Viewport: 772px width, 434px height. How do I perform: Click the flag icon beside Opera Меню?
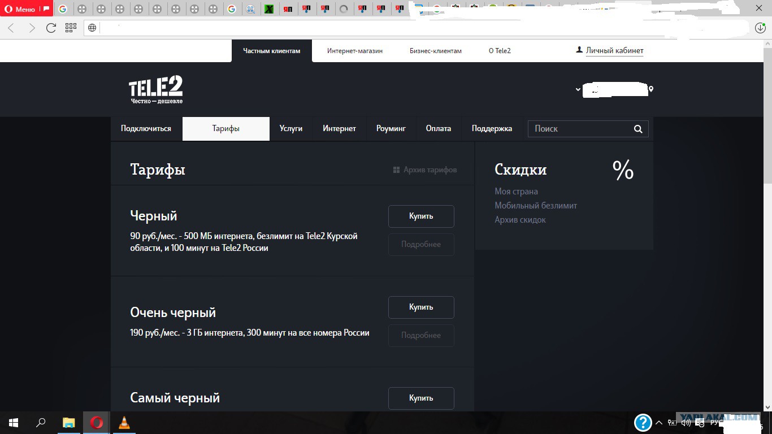(x=46, y=9)
